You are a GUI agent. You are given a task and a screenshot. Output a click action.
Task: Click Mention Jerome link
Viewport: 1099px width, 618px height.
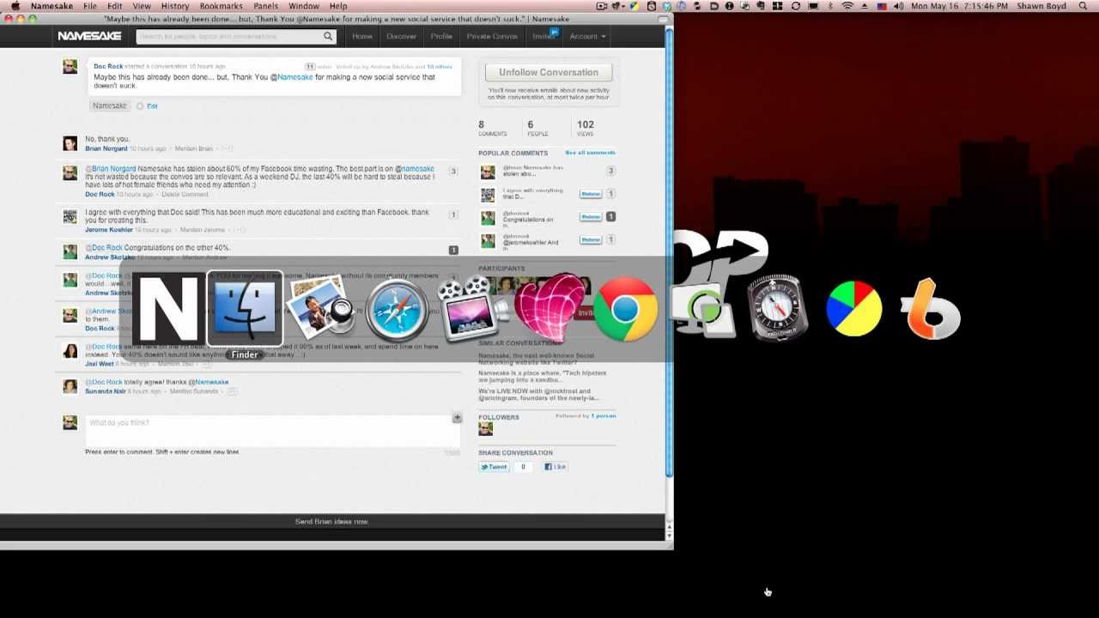point(203,230)
